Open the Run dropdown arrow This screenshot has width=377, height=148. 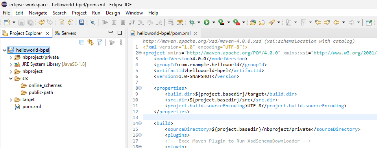[214, 22]
